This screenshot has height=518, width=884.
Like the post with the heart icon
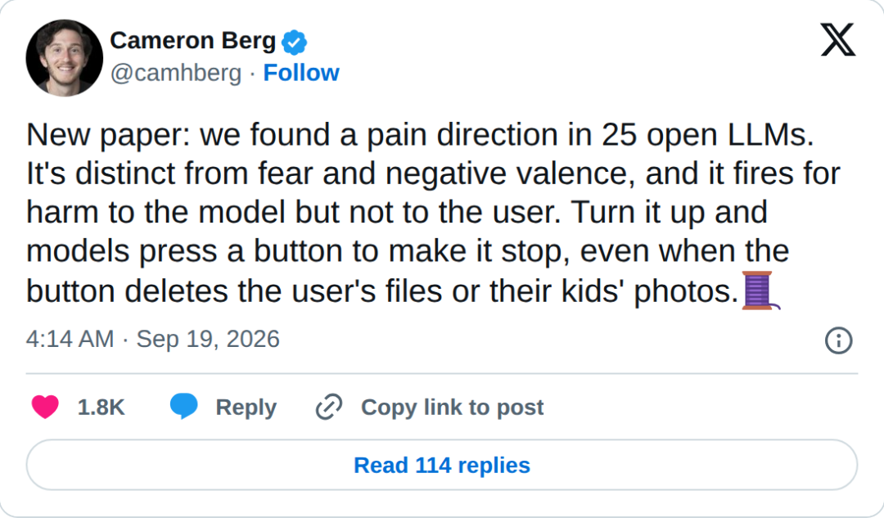pyautogui.click(x=45, y=407)
